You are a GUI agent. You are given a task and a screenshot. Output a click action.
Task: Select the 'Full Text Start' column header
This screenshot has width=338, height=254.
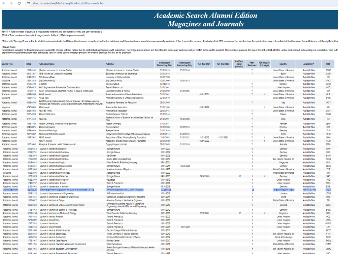point(204,64)
